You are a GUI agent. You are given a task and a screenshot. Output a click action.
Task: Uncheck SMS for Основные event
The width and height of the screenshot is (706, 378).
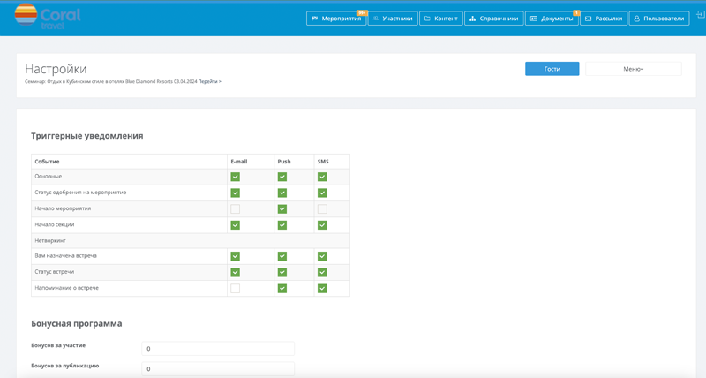322,177
